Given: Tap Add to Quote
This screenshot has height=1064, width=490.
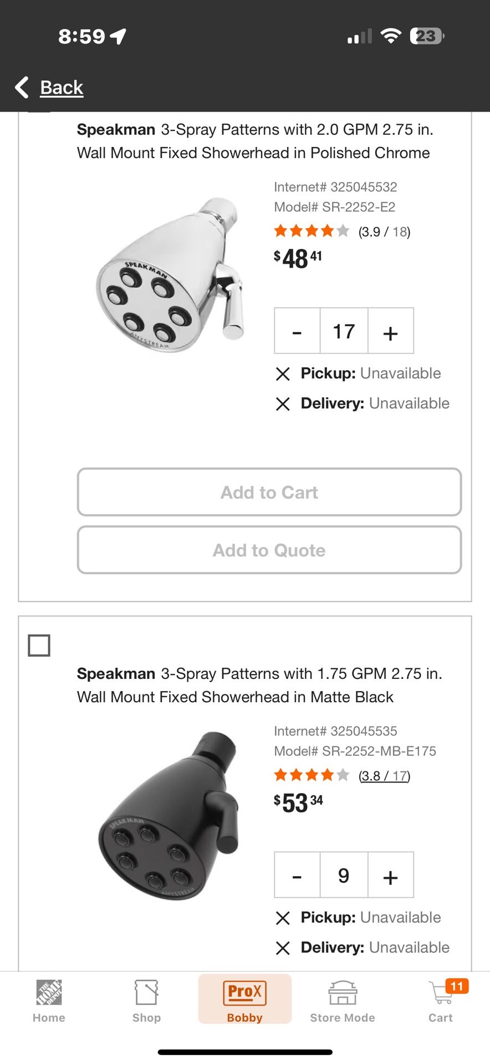Looking at the screenshot, I should coord(269,550).
